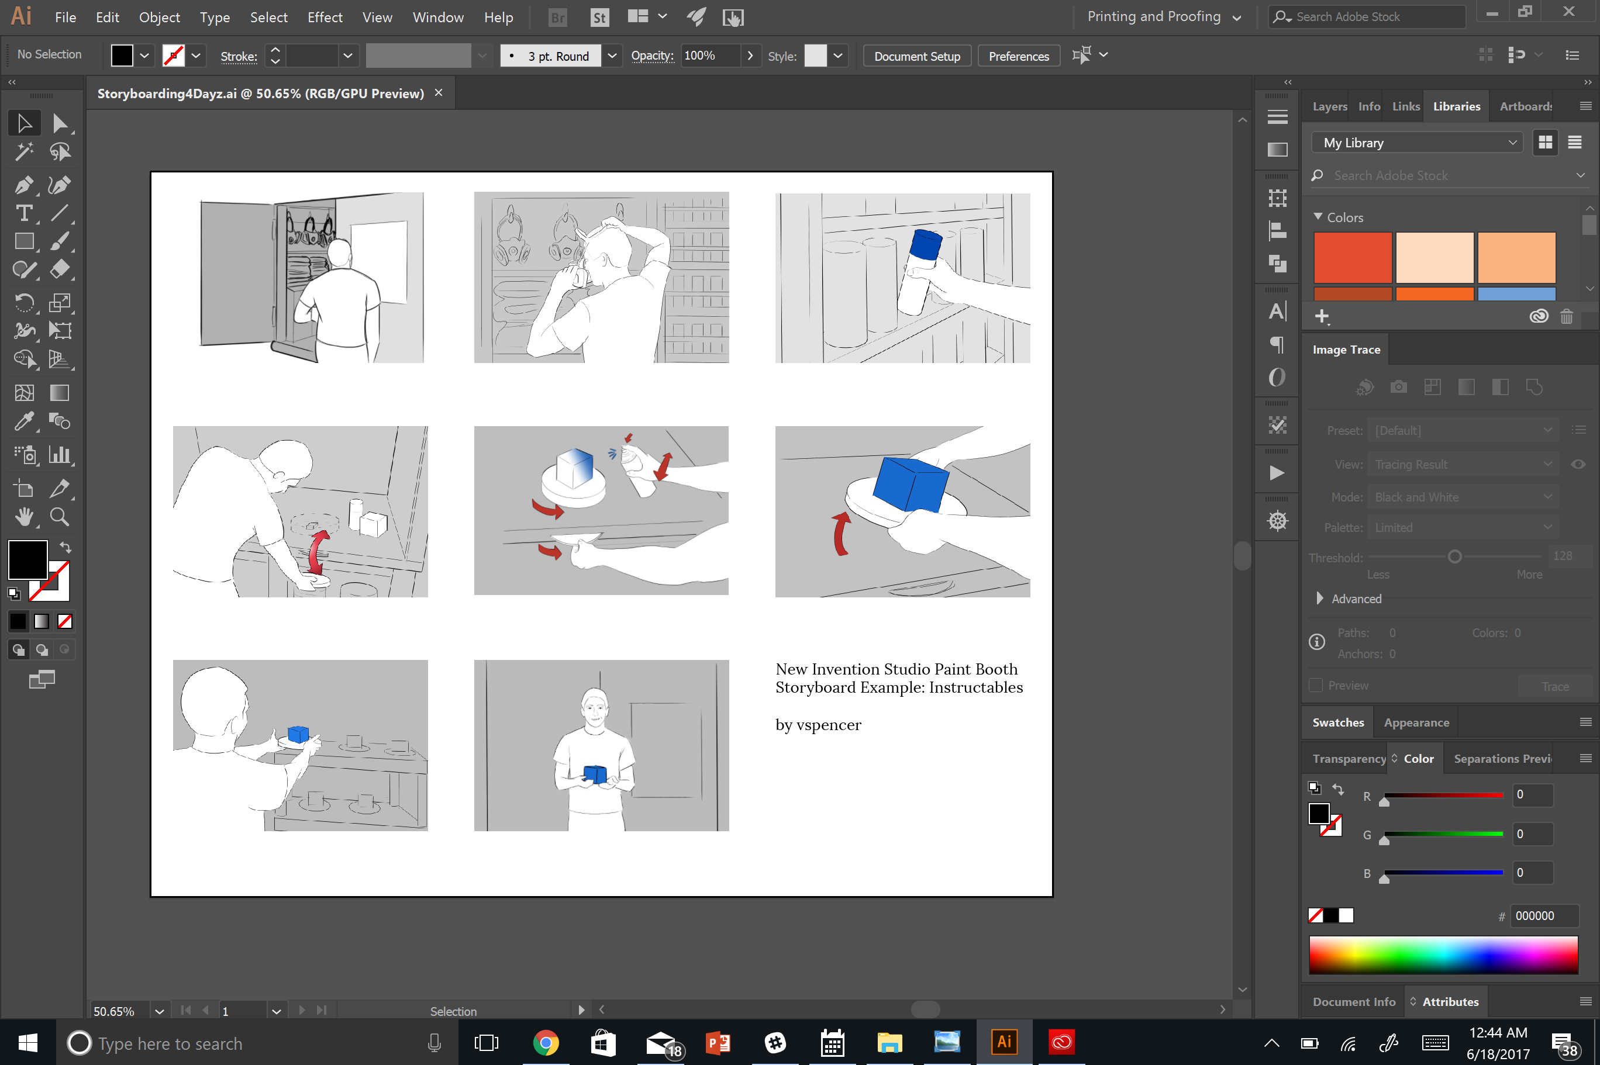The height and width of the screenshot is (1065, 1600).
Task: Add content to library with plus icon
Action: (x=1322, y=316)
